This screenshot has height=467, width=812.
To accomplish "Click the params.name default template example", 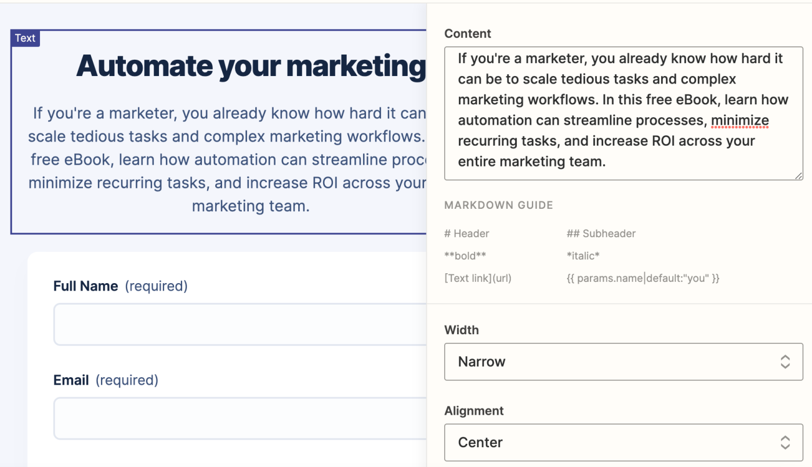I will tap(643, 278).
